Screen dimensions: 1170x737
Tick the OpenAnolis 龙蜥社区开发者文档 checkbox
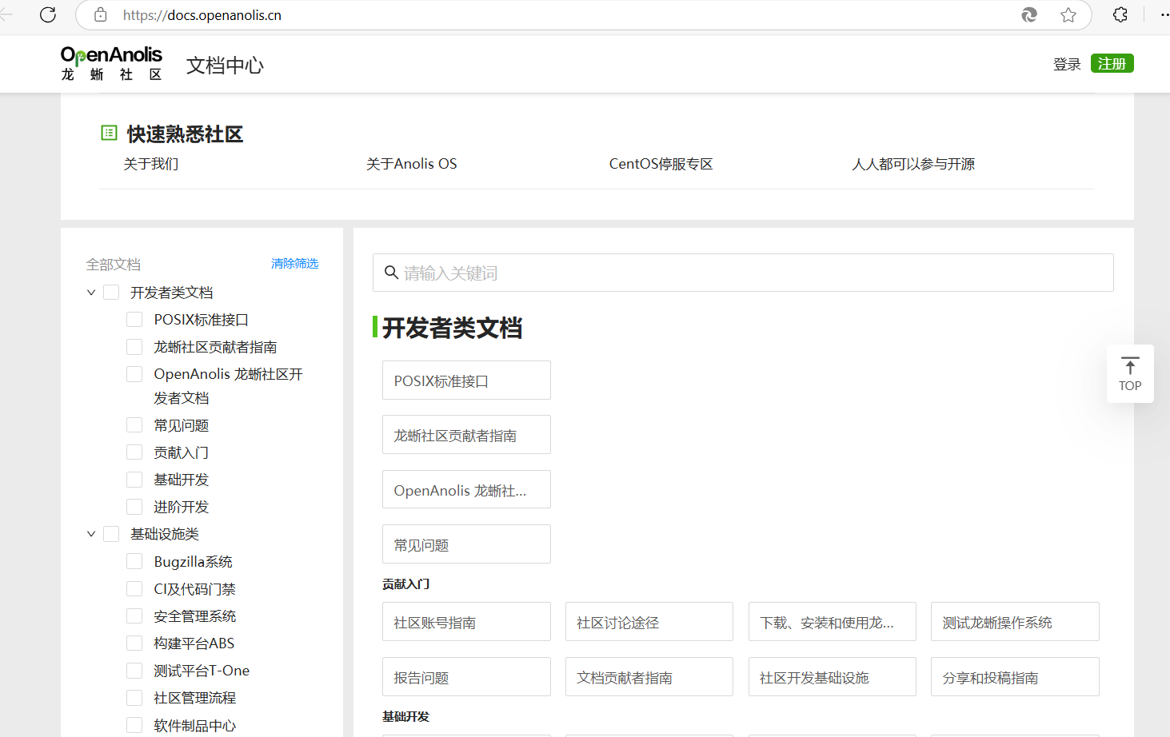[134, 374]
